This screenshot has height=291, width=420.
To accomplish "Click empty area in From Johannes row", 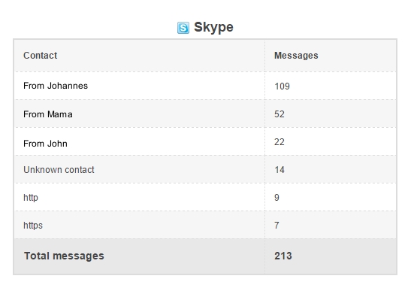I will point(174,86).
